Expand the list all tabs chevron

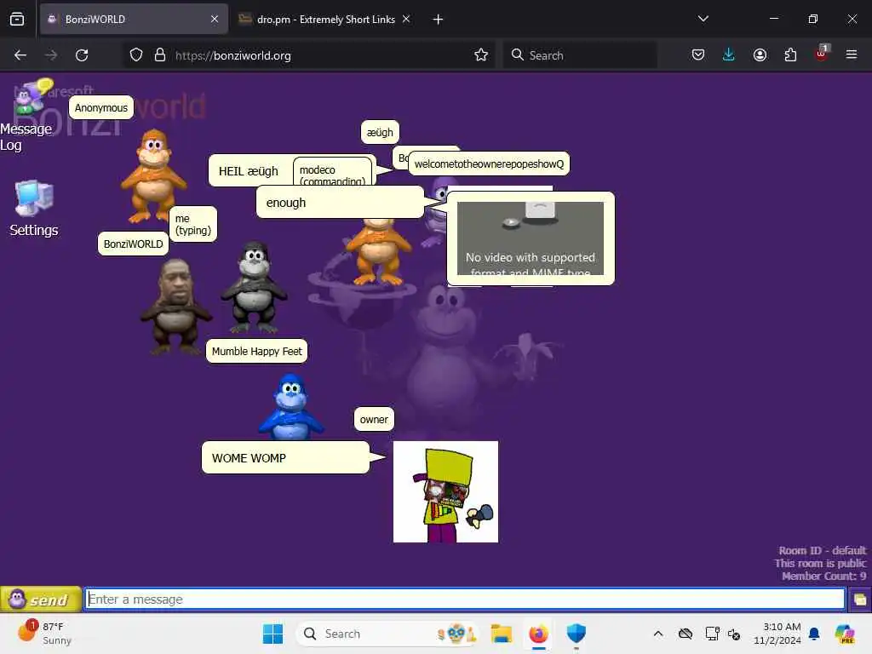pyautogui.click(x=703, y=19)
